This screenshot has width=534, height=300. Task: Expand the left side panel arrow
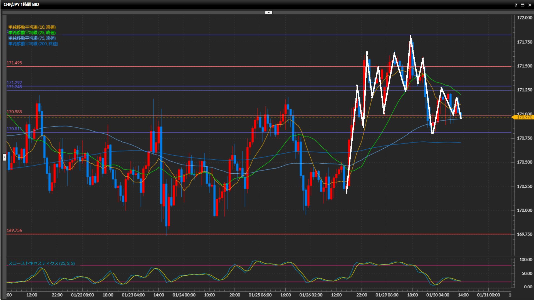click(x=4, y=157)
